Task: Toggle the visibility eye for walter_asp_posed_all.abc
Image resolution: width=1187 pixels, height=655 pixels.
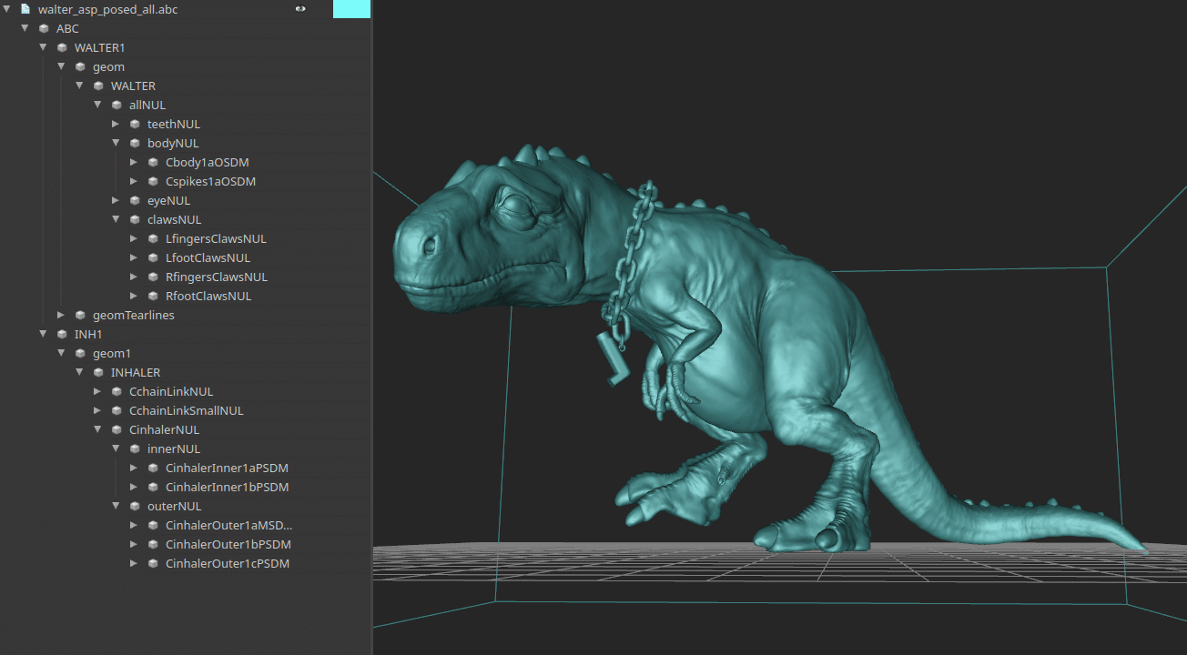Action: [300, 9]
